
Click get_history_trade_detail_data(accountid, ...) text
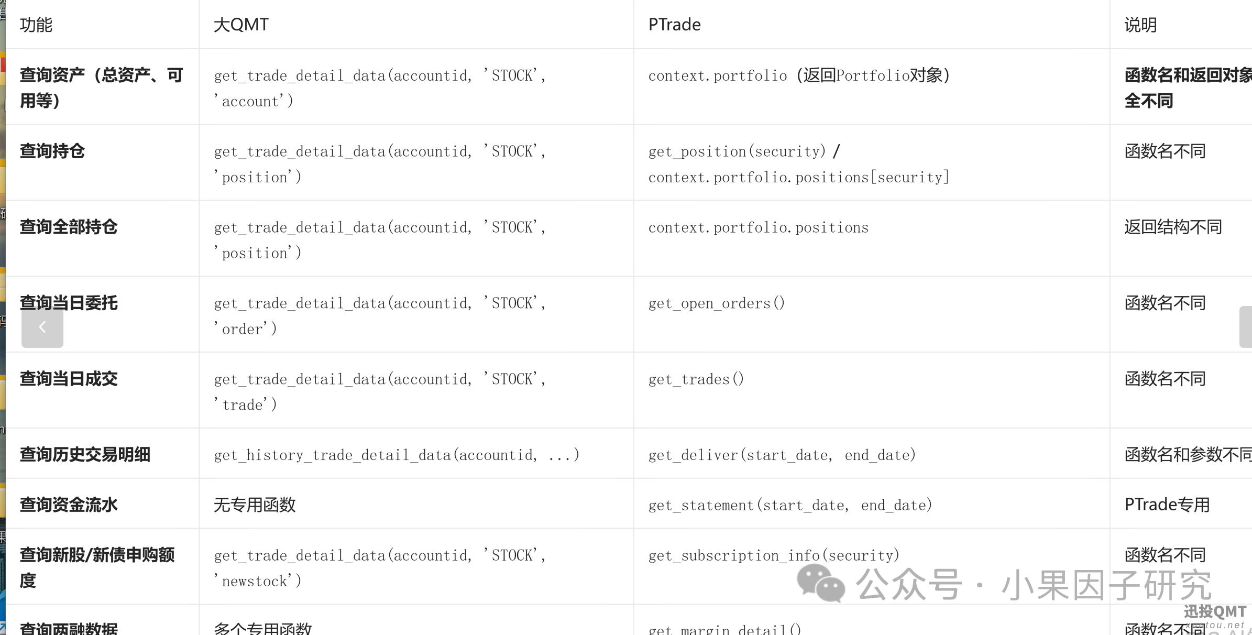[x=397, y=455]
